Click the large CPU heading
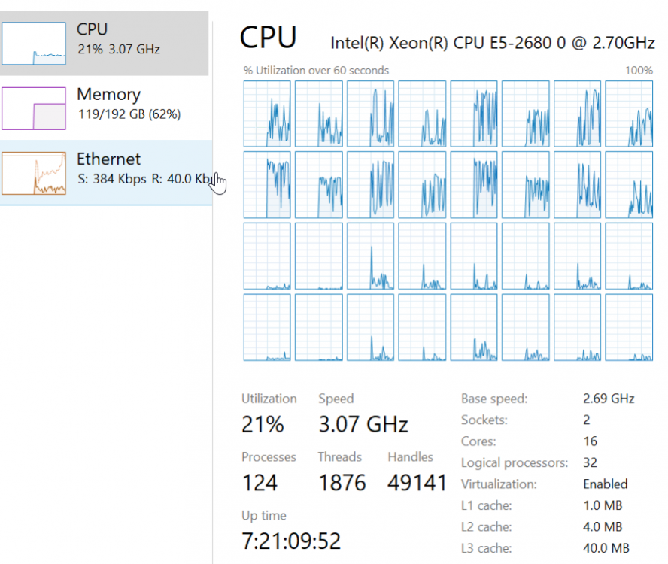The width and height of the screenshot is (668, 564). point(268,38)
